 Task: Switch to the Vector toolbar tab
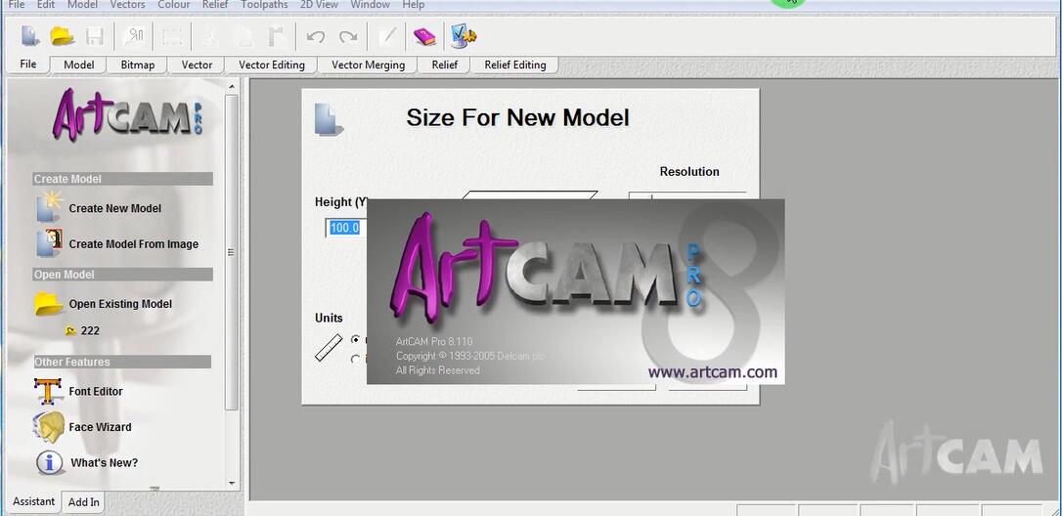197,65
